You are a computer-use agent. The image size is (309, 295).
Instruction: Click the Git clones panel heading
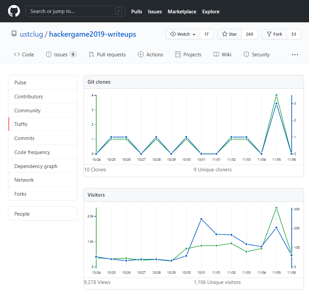coord(99,82)
